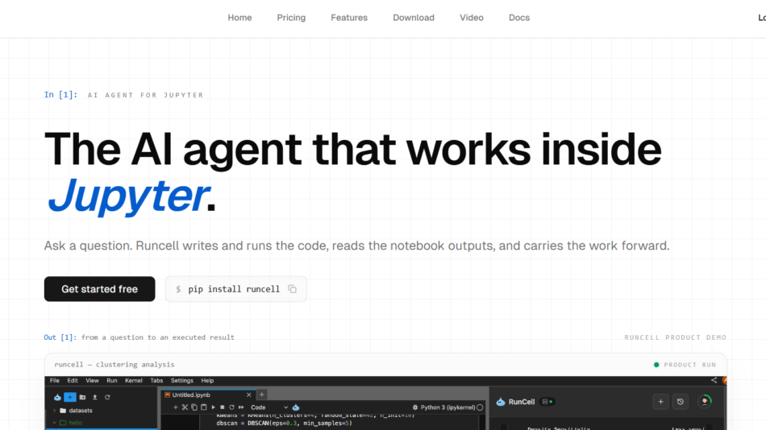
Task: Cut the selected cell with scissors icon
Action: coord(185,407)
